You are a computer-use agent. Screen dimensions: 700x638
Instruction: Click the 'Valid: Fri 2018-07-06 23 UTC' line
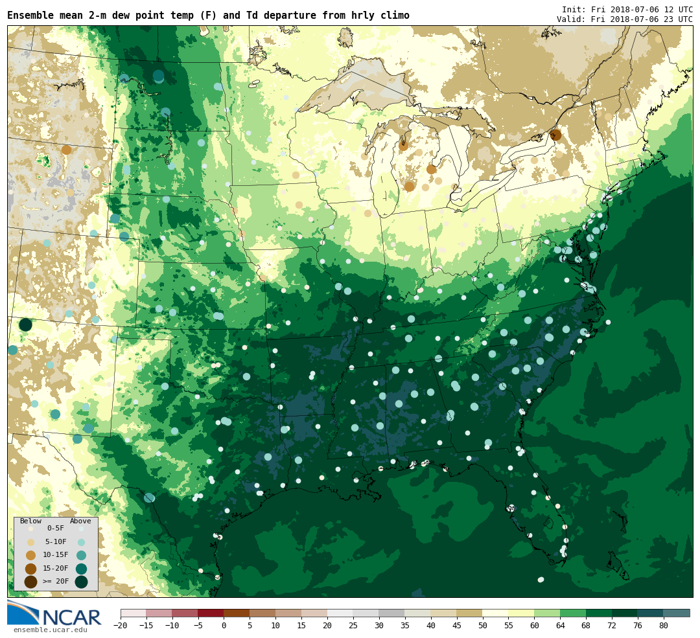point(625,19)
